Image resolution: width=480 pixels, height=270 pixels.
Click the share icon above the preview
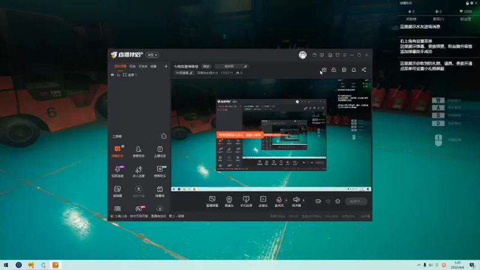tap(364, 70)
